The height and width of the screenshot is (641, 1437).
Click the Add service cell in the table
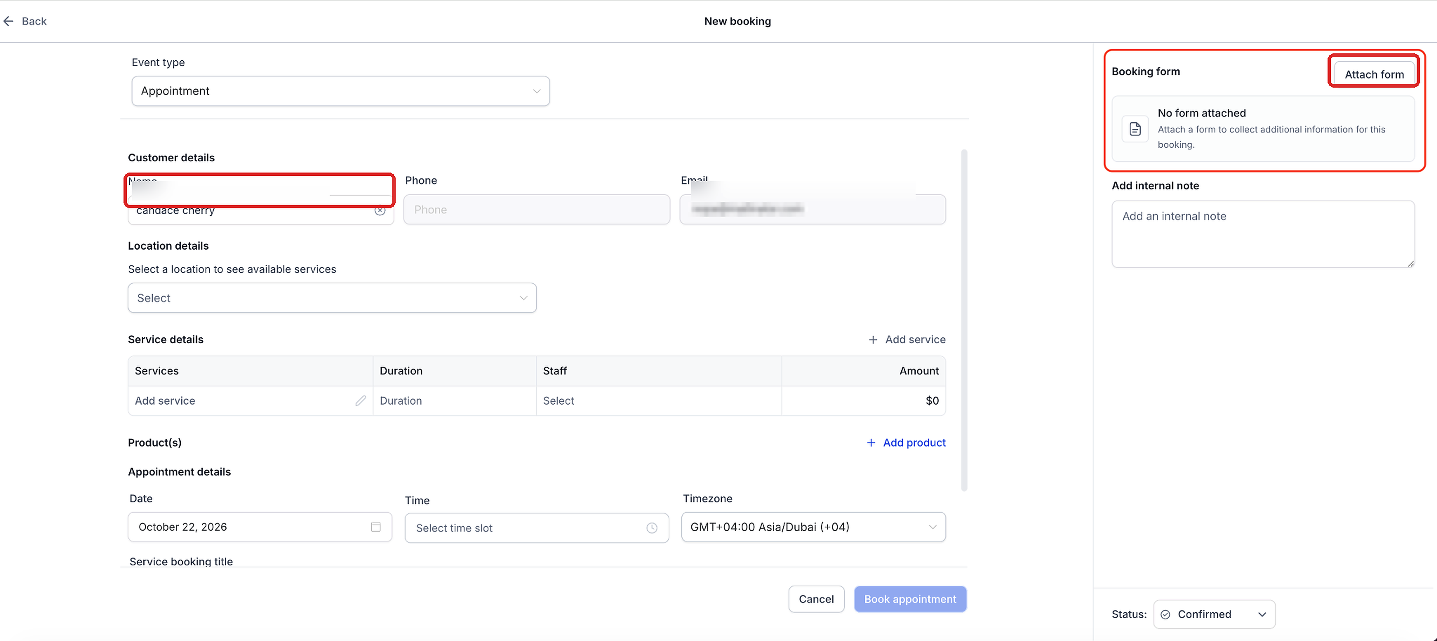250,401
